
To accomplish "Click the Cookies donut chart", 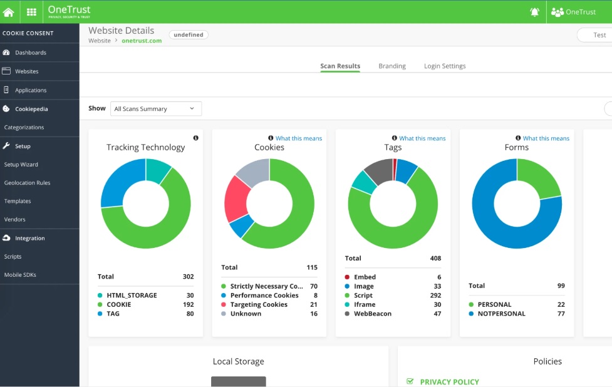I will (x=269, y=204).
